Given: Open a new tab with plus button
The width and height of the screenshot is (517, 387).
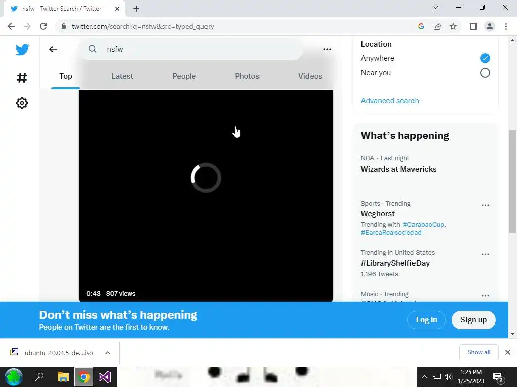Looking at the screenshot, I should click(x=136, y=9).
